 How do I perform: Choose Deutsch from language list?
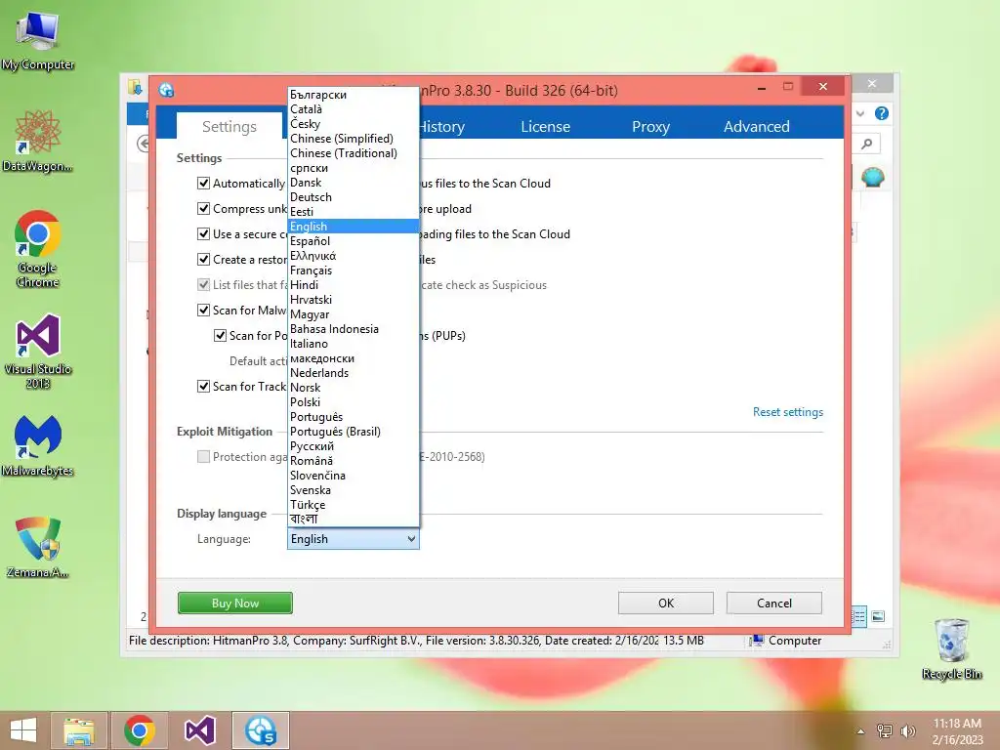click(354, 197)
